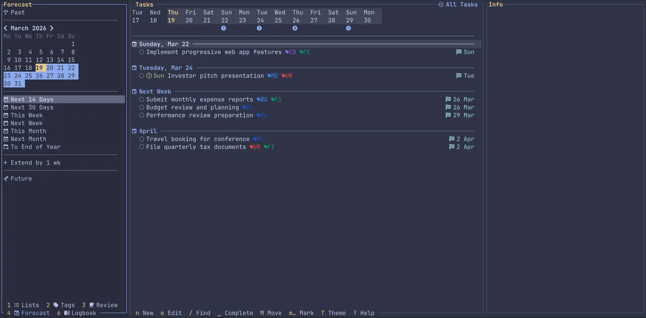Click the clock icon on investor pitch

pyautogui.click(x=149, y=76)
